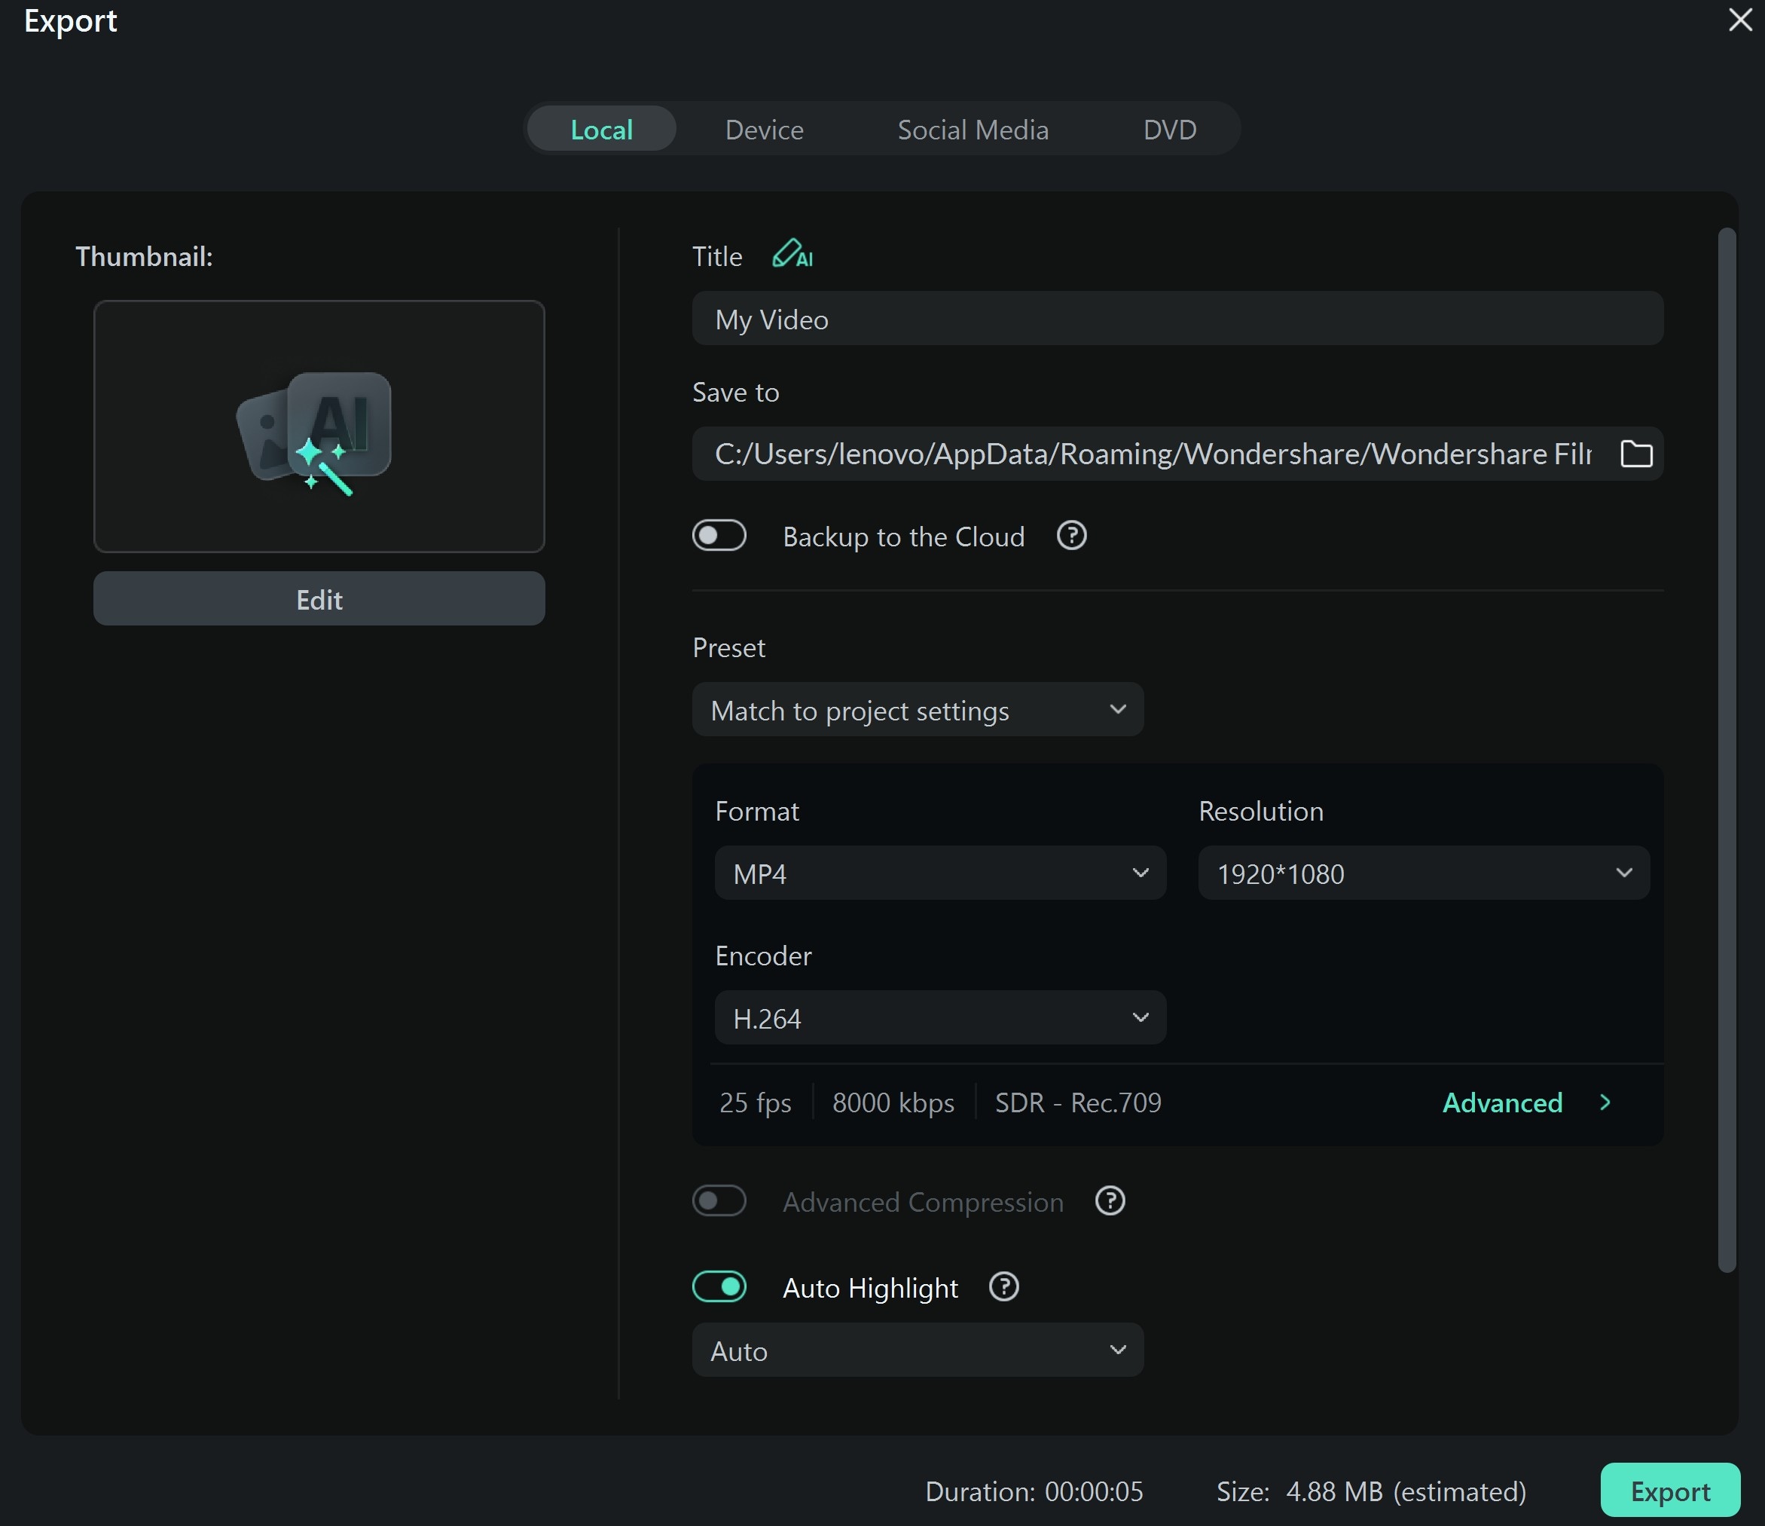Viewport: 1765px width, 1526px height.
Task: Click the Duration 00:00:05 text
Action: tap(1034, 1492)
